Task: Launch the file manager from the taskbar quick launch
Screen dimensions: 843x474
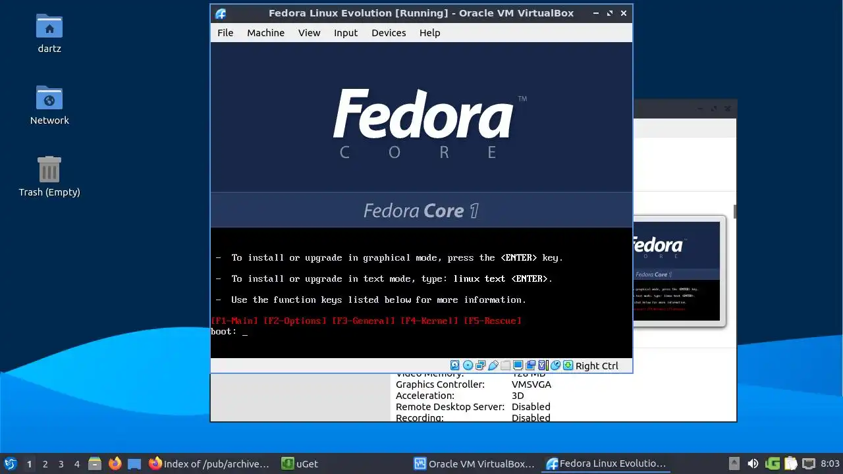Action: 95,464
